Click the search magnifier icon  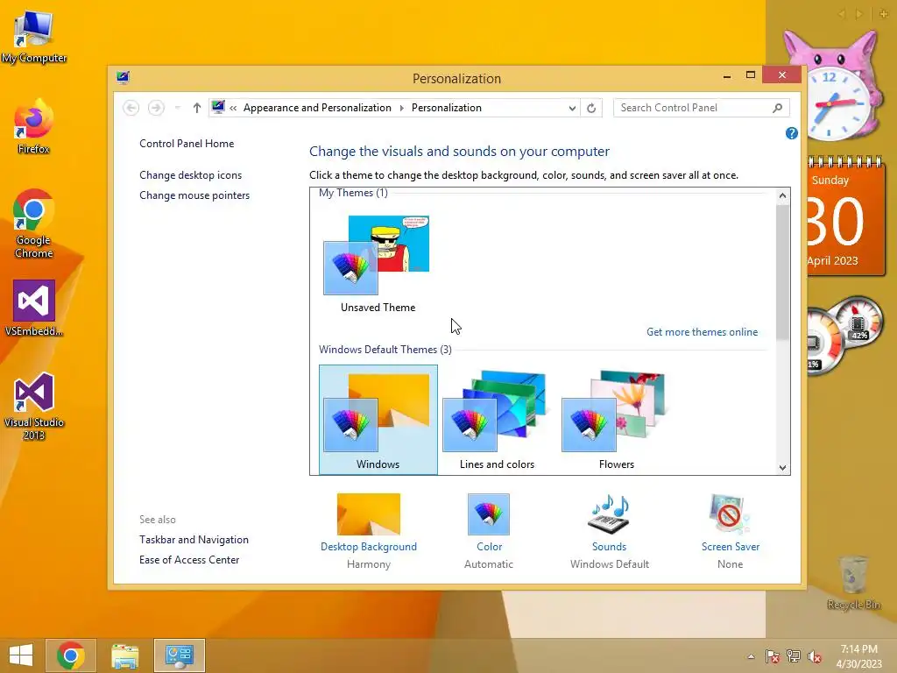[778, 108]
